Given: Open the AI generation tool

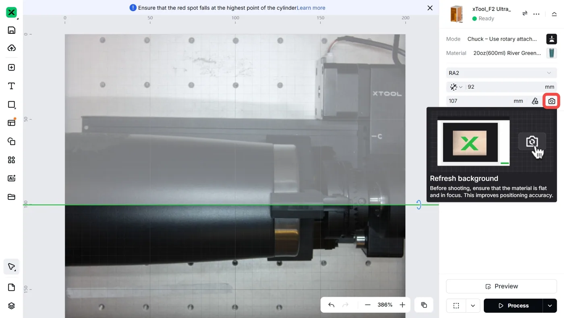Looking at the screenshot, I should coord(11,178).
